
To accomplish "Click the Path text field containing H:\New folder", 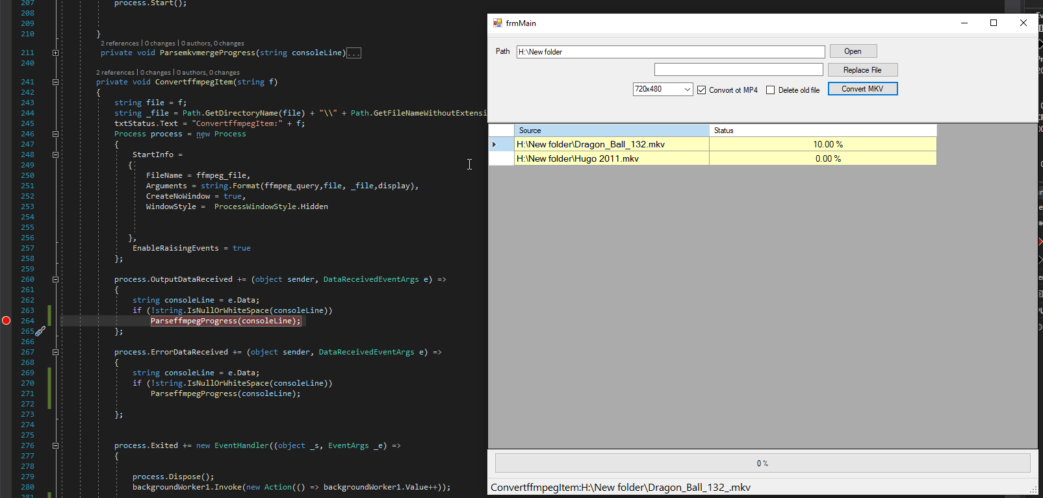I will (x=670, y=52).
